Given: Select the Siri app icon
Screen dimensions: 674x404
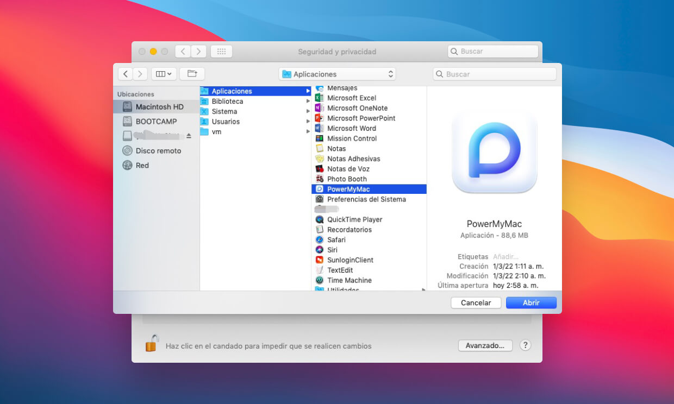Looking at the screenshot, I should tap(320, 250).
